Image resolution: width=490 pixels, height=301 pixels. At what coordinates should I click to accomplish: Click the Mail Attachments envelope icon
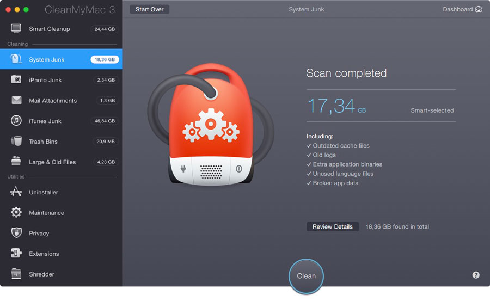coord(16,100)
